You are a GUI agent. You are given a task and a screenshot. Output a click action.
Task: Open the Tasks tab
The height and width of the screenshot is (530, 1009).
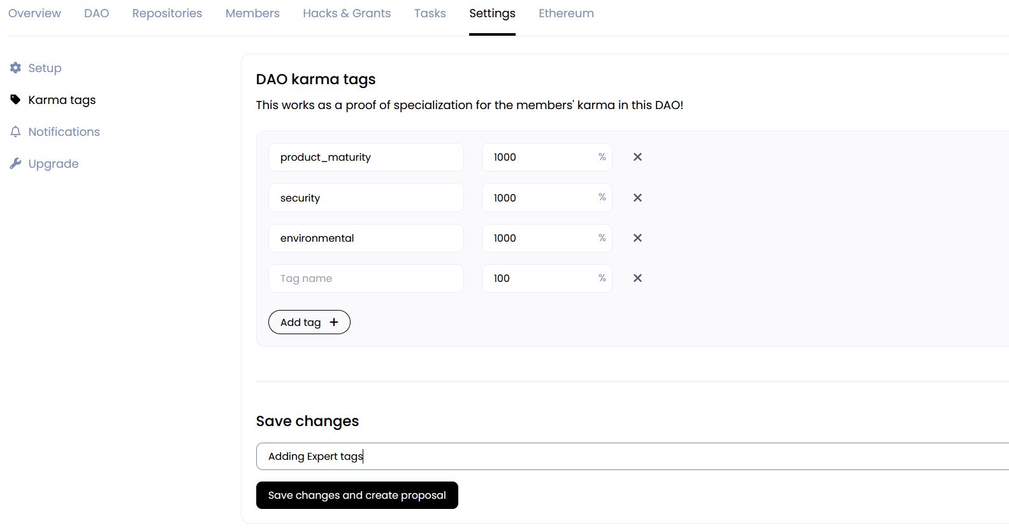[x=430, y=13]
